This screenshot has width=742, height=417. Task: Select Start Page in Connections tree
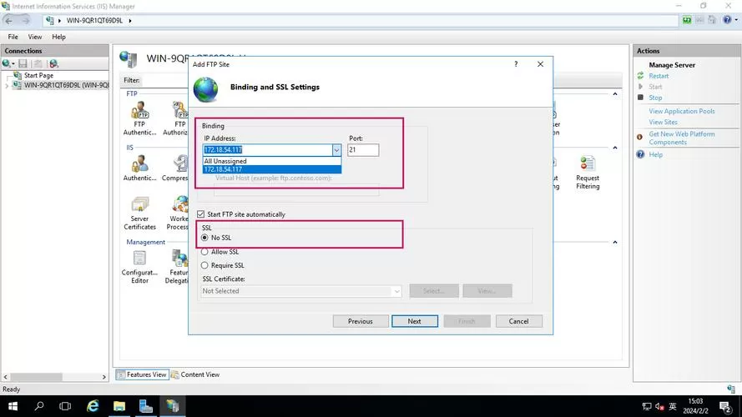[38, 75]
